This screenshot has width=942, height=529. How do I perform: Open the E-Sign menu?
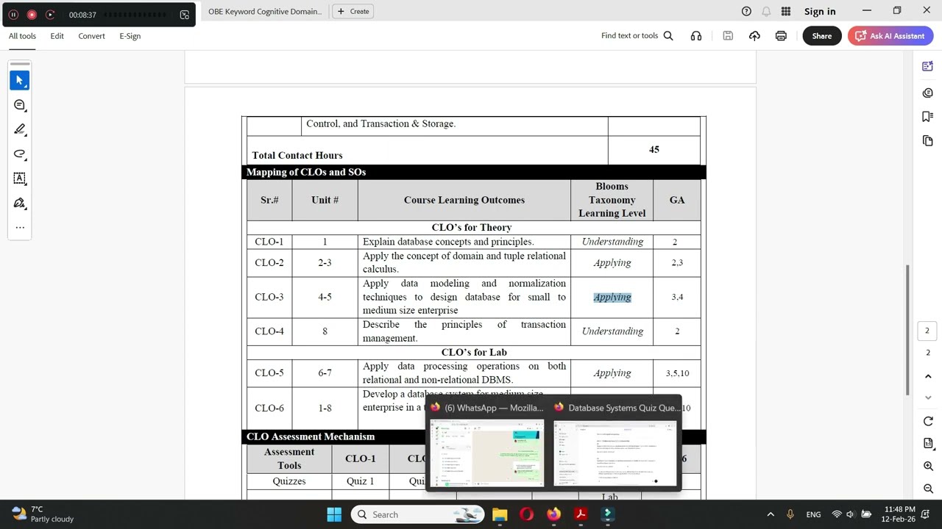130,36
